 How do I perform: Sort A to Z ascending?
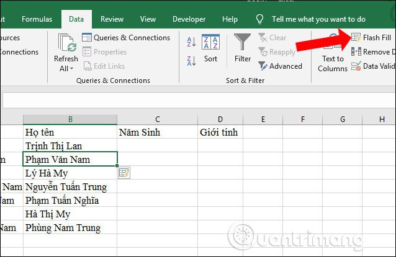click(x=191, y=42)
